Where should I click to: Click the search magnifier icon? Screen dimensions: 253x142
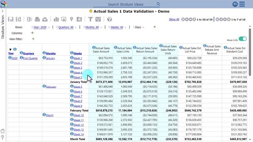[158, 4]
